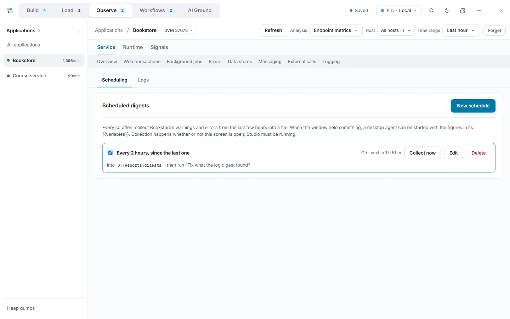This screenshot has height=319, width=510.
Task: Open the Messaging sub-tab
Action: point(270,62)
